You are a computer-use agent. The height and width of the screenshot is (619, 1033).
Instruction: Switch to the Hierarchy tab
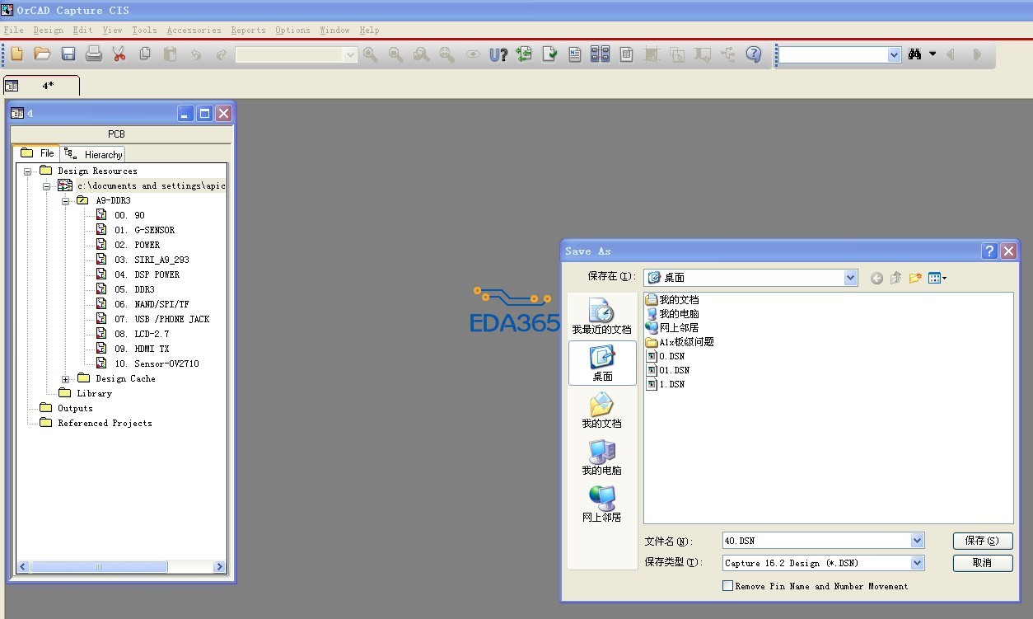pyautogui.click(x=93, y=154)
